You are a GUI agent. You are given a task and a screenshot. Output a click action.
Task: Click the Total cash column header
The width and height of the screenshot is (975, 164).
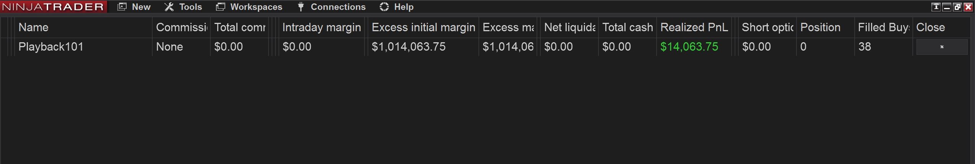coord(627,27)
